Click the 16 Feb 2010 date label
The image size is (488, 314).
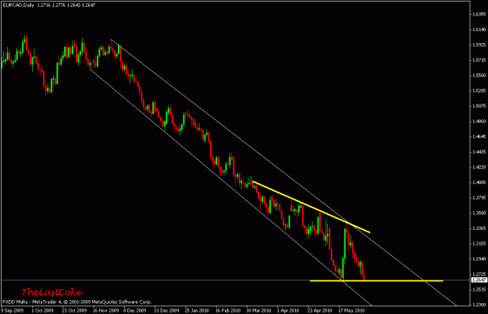click(228, 310)
